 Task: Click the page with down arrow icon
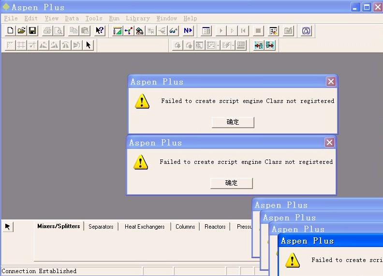177,45
